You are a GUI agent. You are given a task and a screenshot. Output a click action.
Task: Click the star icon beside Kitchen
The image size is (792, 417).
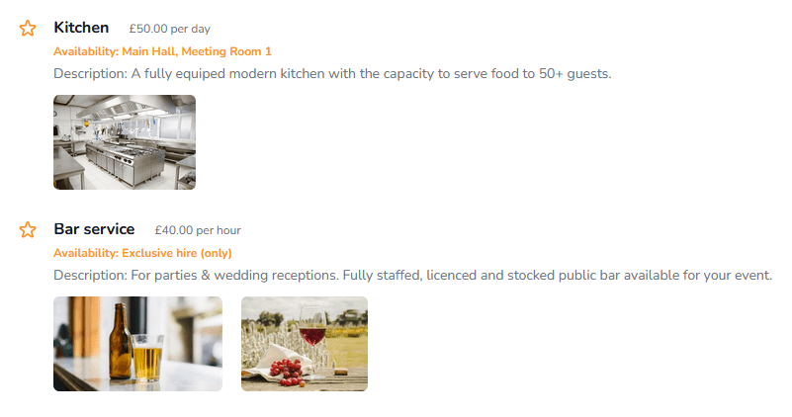[x=28, y=28]
